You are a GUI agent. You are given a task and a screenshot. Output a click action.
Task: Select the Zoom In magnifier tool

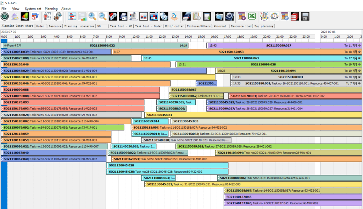pyautogui.click(x=91, y=16)
